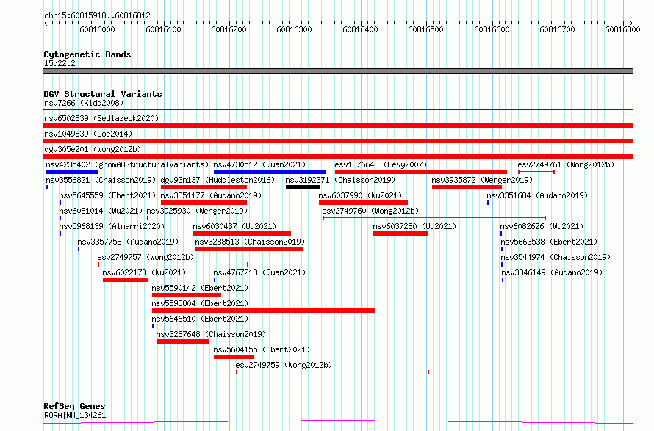Viewport: 654px width, 431px height.
Task: Click red bar under nsv6022178 (Wu2021)
Action: point(126,280)
